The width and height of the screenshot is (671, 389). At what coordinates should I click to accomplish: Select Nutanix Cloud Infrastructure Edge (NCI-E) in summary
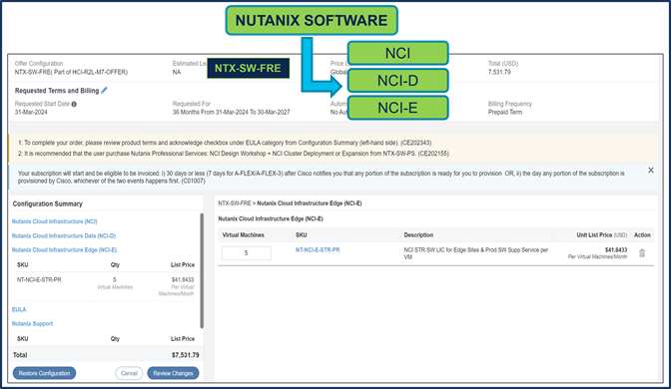(64, 249)
